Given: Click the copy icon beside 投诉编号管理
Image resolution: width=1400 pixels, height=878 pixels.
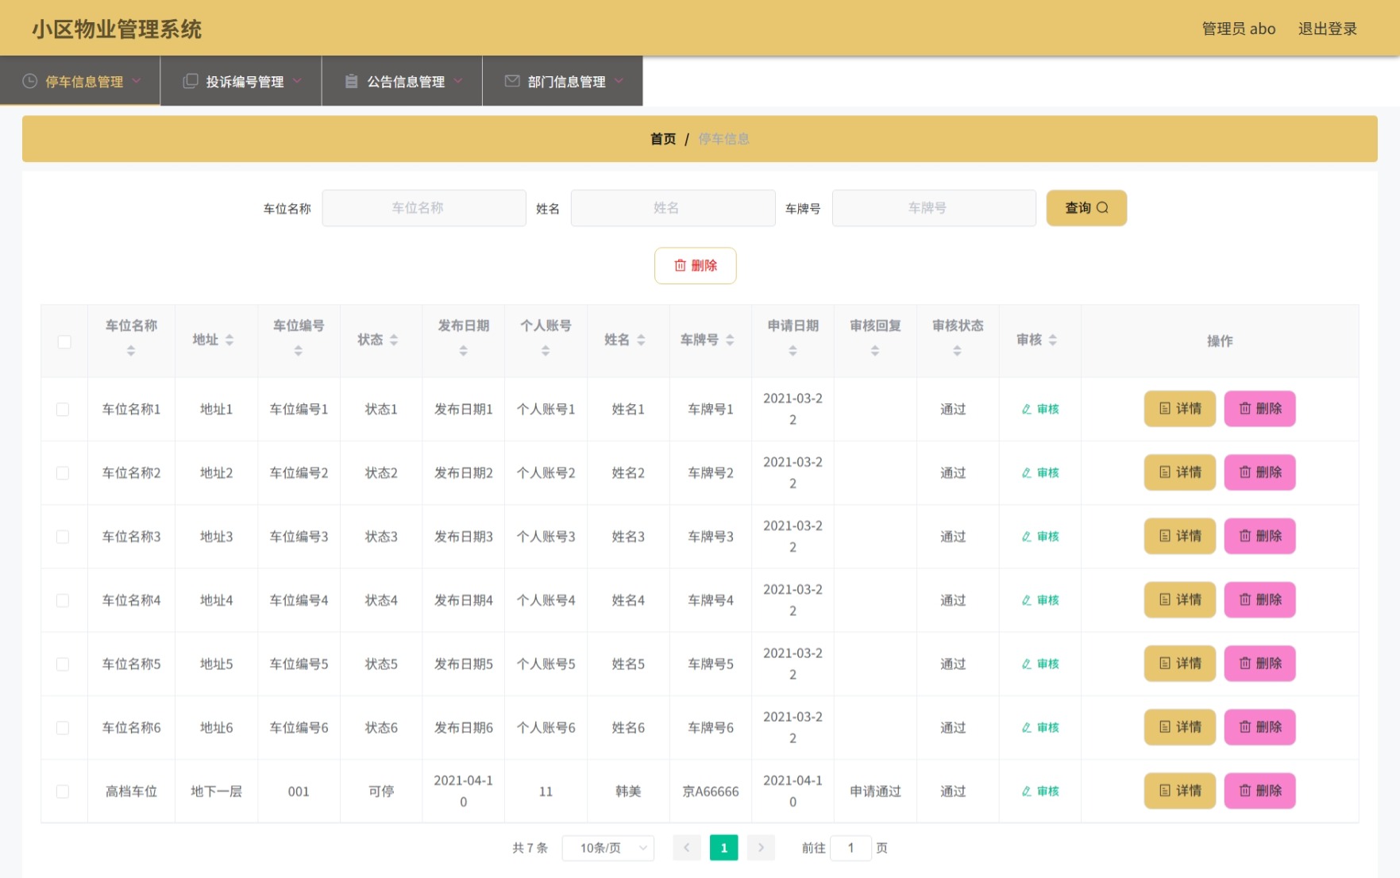Looking at the screenshot, I should 191,81.
